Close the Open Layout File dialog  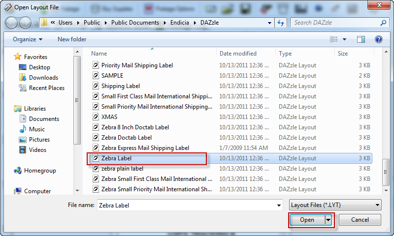[x=379, y=5]
